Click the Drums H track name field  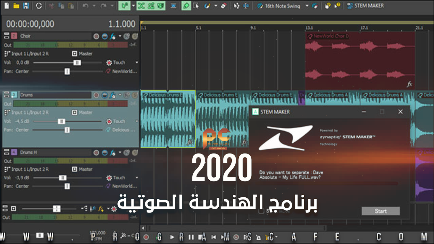55,152
